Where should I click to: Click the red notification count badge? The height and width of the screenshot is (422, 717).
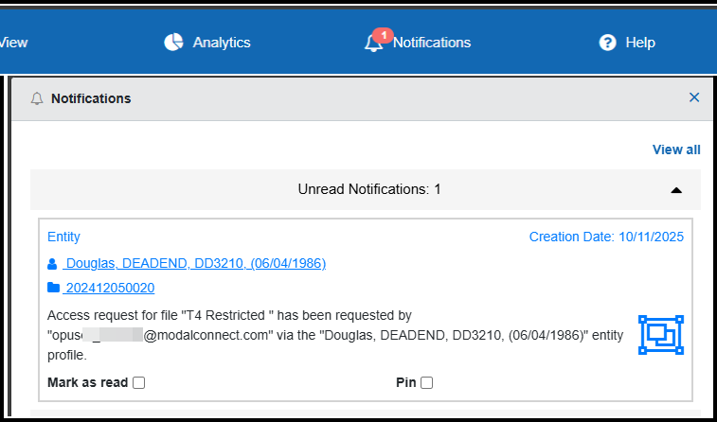pyautogui.click(x=382, y=35)
